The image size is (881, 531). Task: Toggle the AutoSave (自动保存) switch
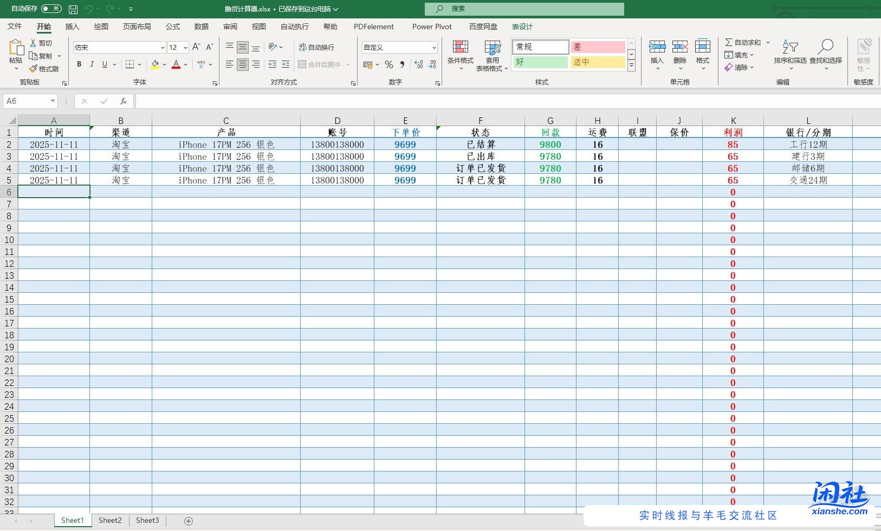click(51, 9)
